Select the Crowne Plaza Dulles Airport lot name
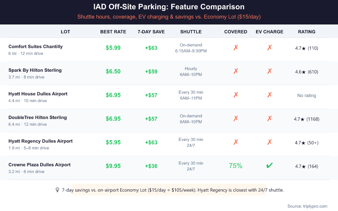The image size is (338, 211). [x=39, y=165]
